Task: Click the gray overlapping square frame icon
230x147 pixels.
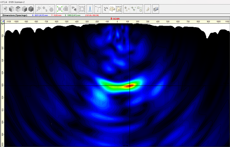Action: coord(66,9)
